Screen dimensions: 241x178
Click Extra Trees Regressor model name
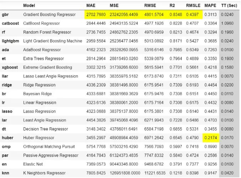pyautogui.click(x=43, y=59)
